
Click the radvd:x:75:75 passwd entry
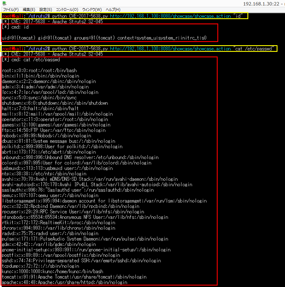50,233
